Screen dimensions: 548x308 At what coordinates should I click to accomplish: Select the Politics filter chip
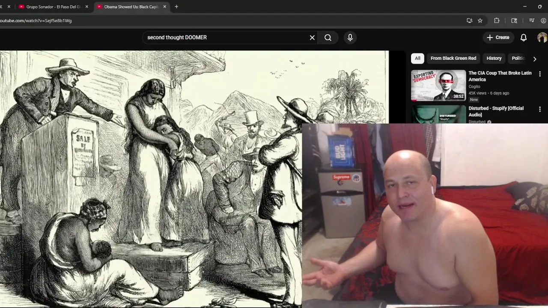518,58
